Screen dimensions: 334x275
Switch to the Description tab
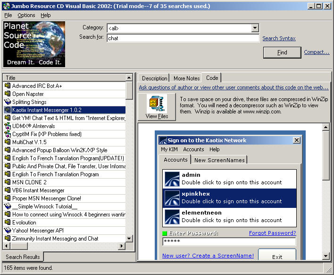click(x=154, y=78)
